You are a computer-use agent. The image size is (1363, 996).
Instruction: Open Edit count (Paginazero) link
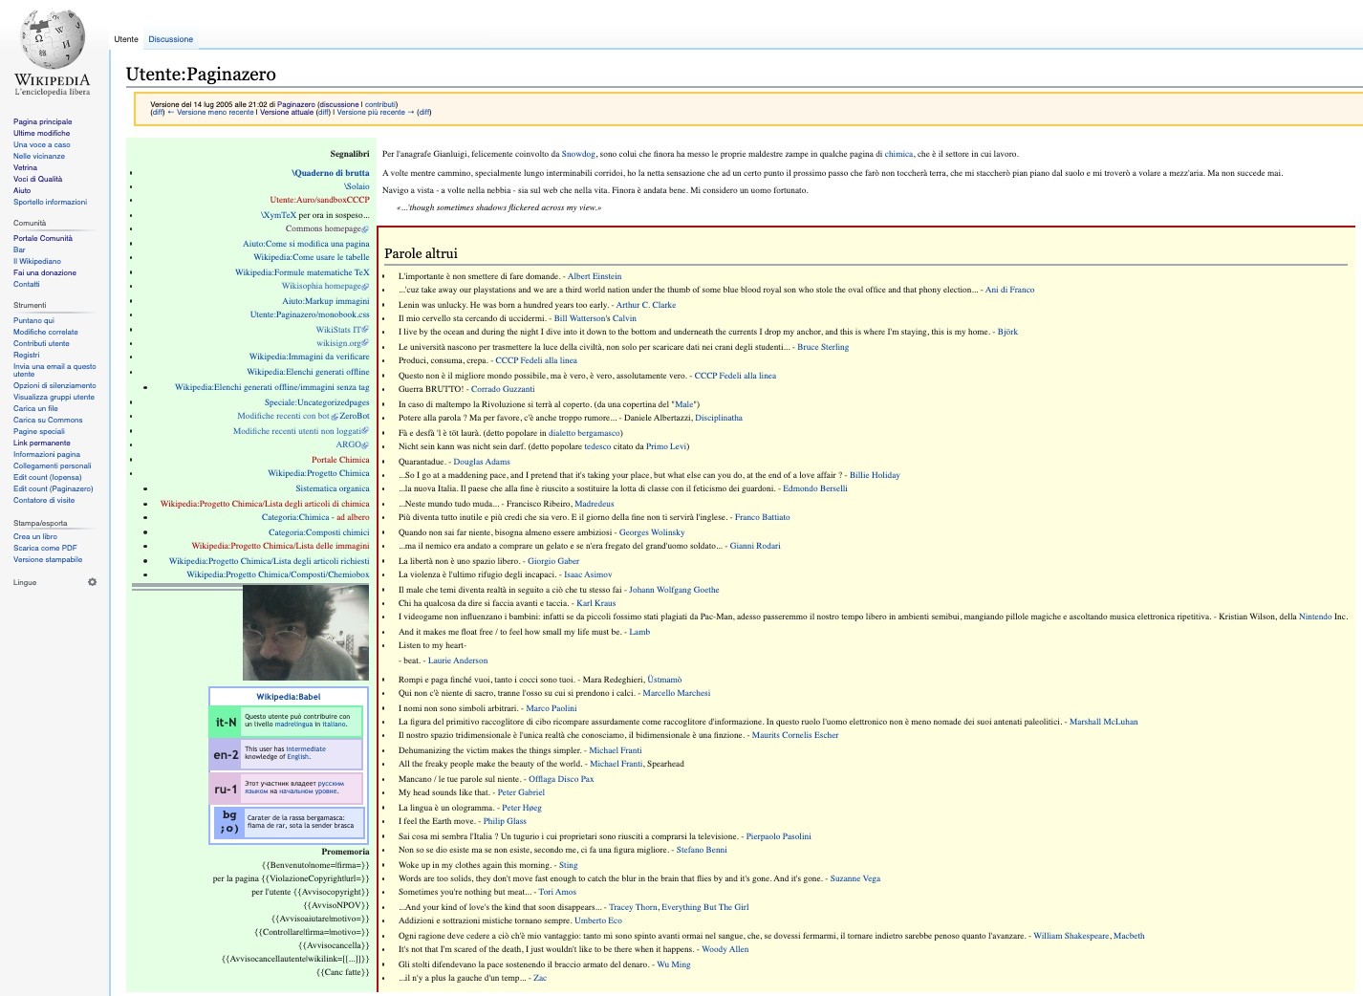click(x=54, y=488)
